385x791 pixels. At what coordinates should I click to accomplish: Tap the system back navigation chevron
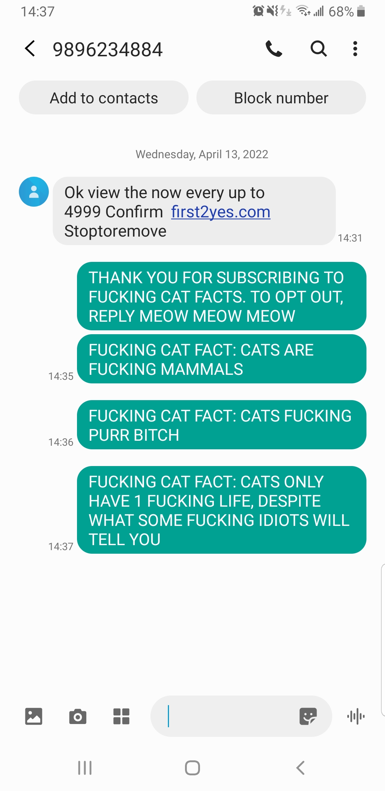tap(301, 768)
